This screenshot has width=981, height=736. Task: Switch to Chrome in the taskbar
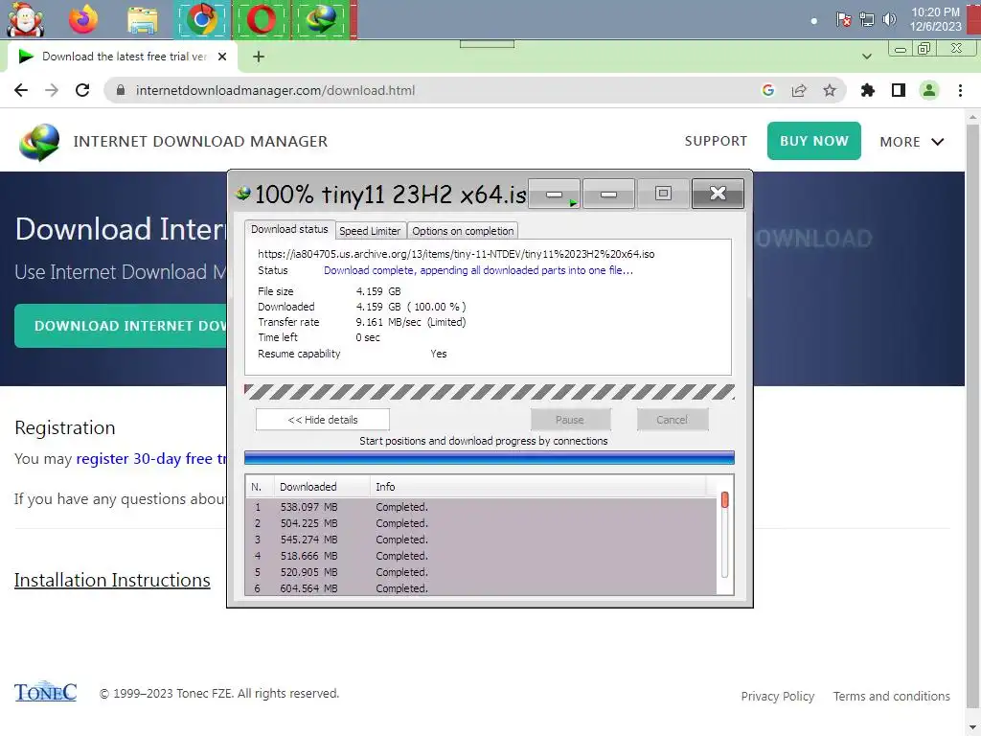(x=201, y=19)
